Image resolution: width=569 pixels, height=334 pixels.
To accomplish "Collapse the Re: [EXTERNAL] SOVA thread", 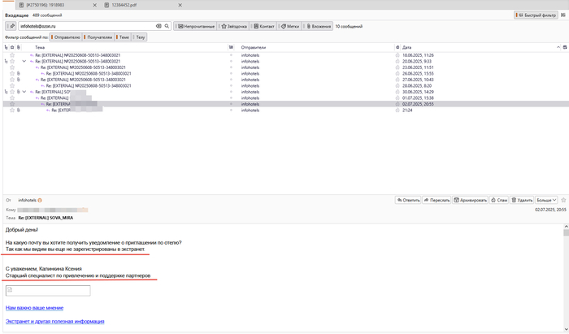I will (x=24, y=92).
